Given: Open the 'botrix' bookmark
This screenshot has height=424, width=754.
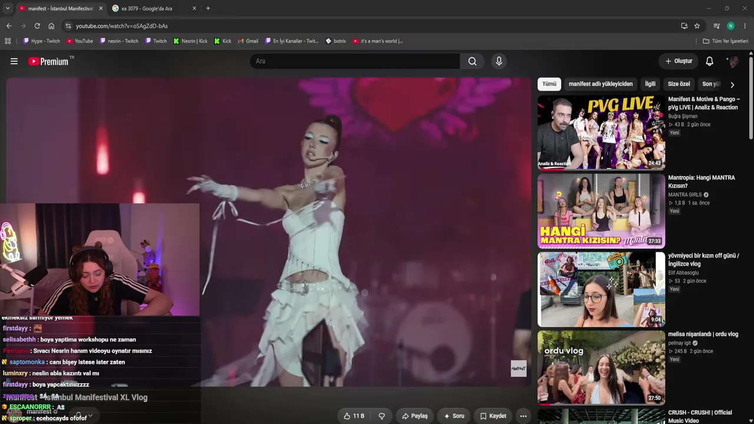Looking at the screenshot, I should (336, 41).
